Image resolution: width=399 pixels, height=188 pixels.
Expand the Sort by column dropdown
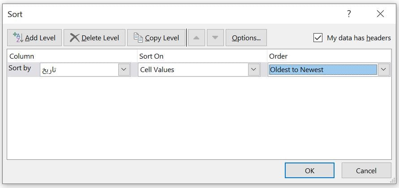click(124, 69)
